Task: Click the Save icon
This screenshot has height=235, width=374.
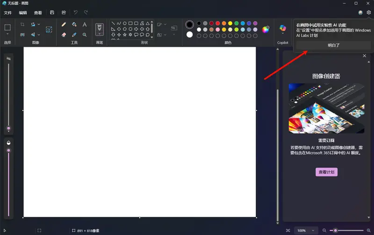Action: click(52, 13)
